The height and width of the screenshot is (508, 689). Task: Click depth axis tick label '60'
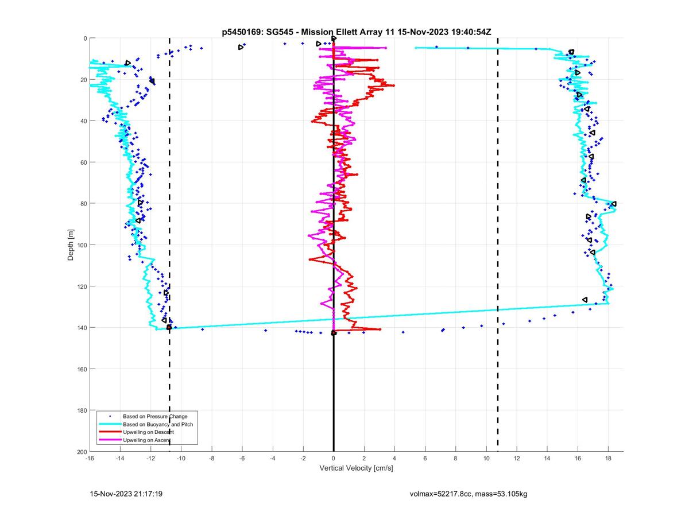tap(83, 162)
